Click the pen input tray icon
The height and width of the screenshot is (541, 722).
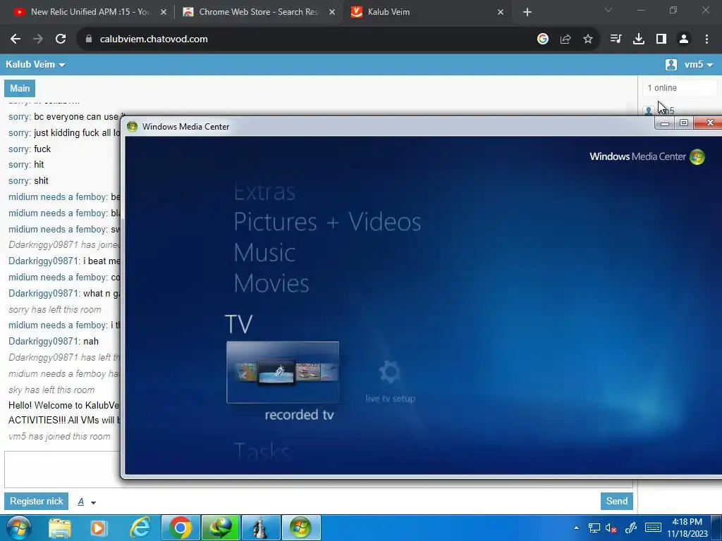coord(631,528)
